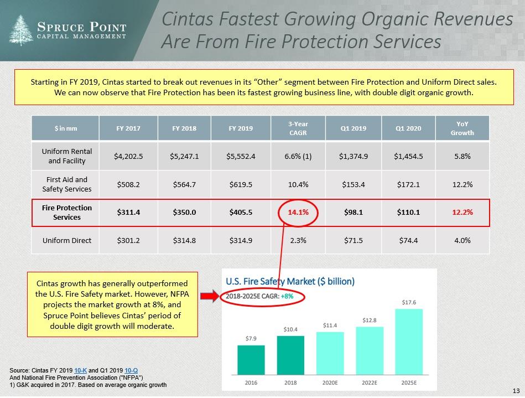This screenshot has height=398, width=525.
Task: Click the $153.4 cell
Action: point(354,184)
